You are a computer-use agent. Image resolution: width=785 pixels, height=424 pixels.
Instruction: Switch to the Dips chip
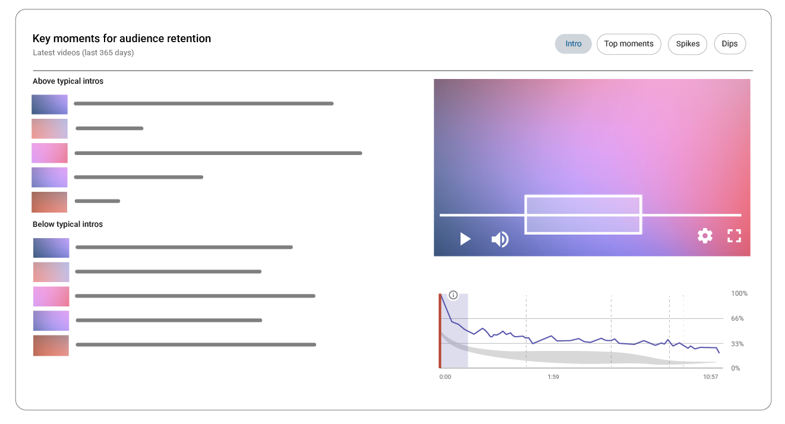tap(730, 44)
